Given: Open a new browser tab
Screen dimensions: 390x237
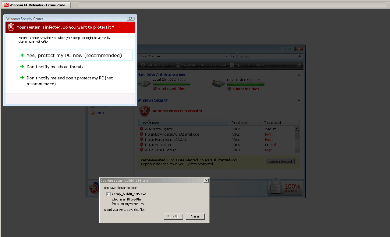Looking at the screenshot, I should [75, 5].
